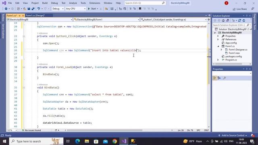Click the Pending Changes Filter clock icon
Viewport: 258px width, 145px height.
pos(233,21)
